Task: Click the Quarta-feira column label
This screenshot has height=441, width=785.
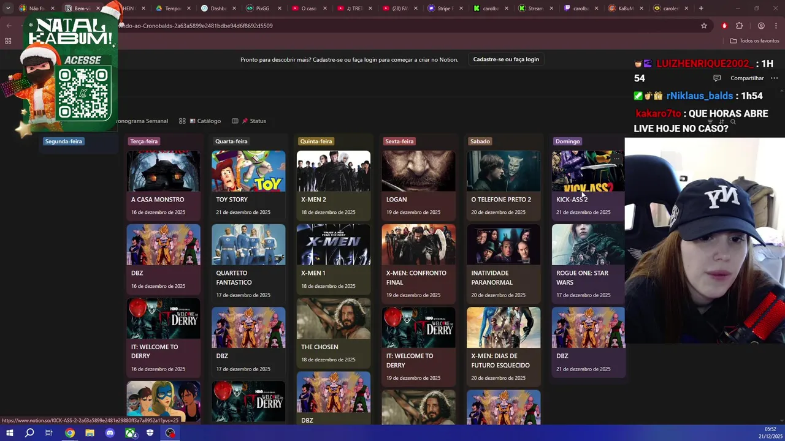Action: (x=231, y=141)
